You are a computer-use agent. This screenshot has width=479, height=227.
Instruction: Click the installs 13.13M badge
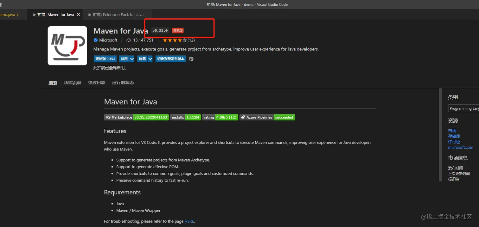(x=185, y=117)
